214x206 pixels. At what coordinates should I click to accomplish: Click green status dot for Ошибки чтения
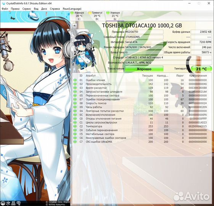(75, 80)
